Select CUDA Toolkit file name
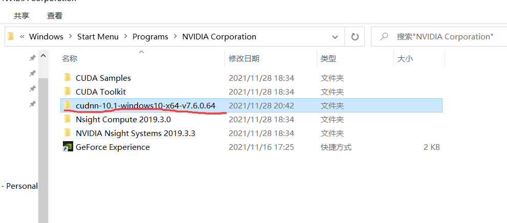 click(101, 92)
